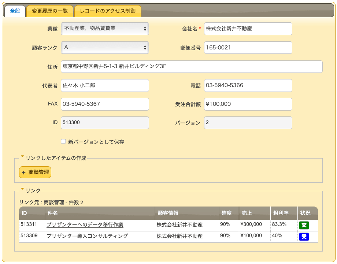Click 株式会社新井不動産 in row 513311
Screen dimensions: 337x264
tap(187, 225)
